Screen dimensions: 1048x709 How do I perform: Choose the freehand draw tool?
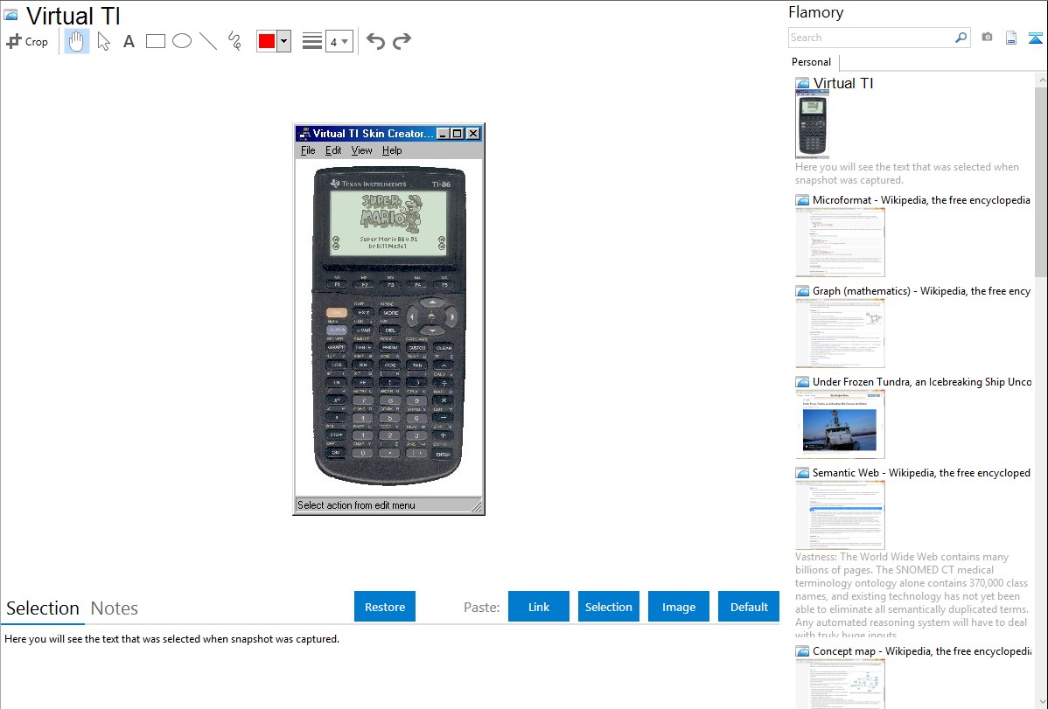click(x=234, y=41)
